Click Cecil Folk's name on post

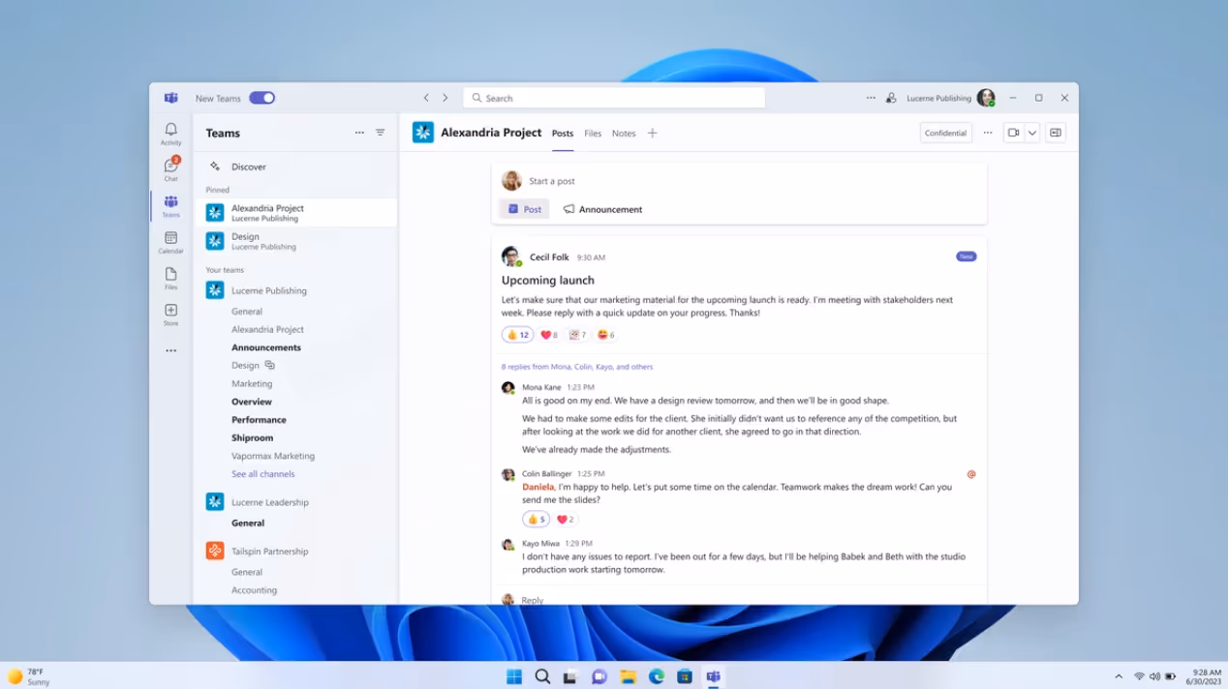click(x=549, y=257)
